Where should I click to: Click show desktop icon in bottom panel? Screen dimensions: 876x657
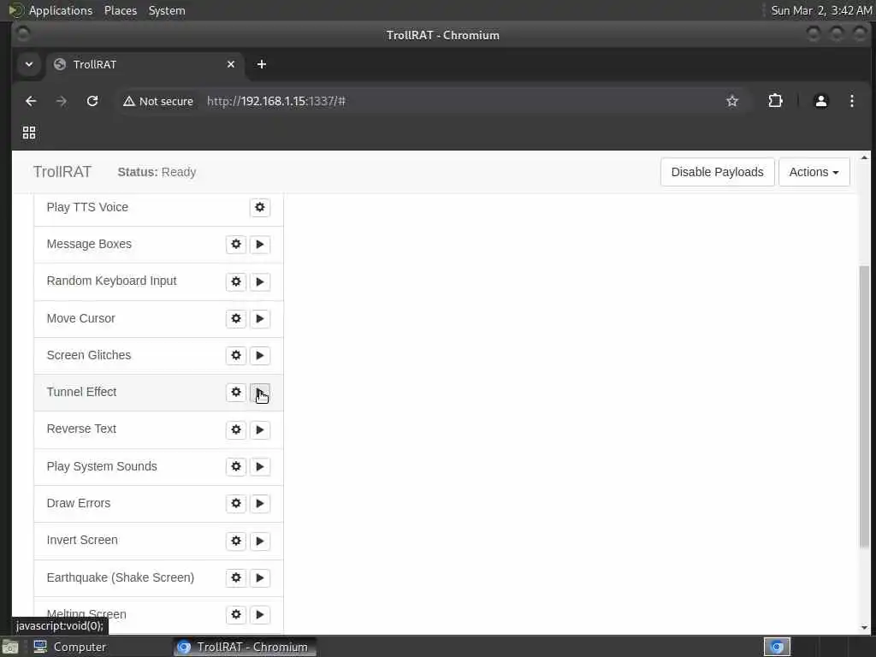(x=10, y=647)
